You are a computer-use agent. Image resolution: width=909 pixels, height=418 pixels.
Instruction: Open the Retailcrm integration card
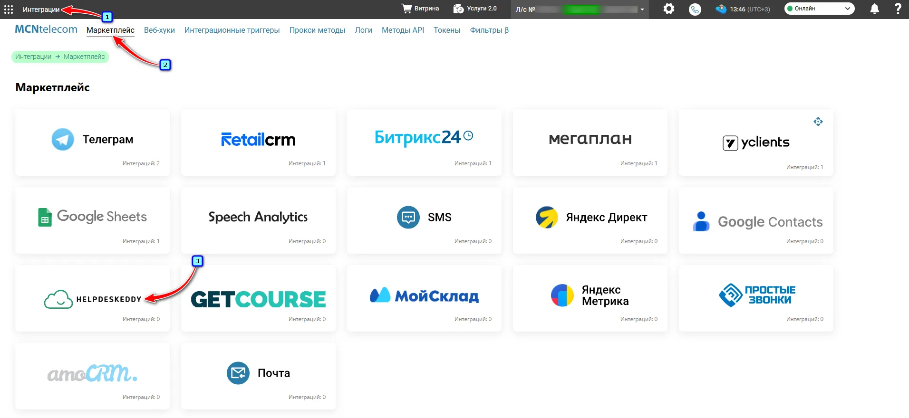[x=258, y=142]
